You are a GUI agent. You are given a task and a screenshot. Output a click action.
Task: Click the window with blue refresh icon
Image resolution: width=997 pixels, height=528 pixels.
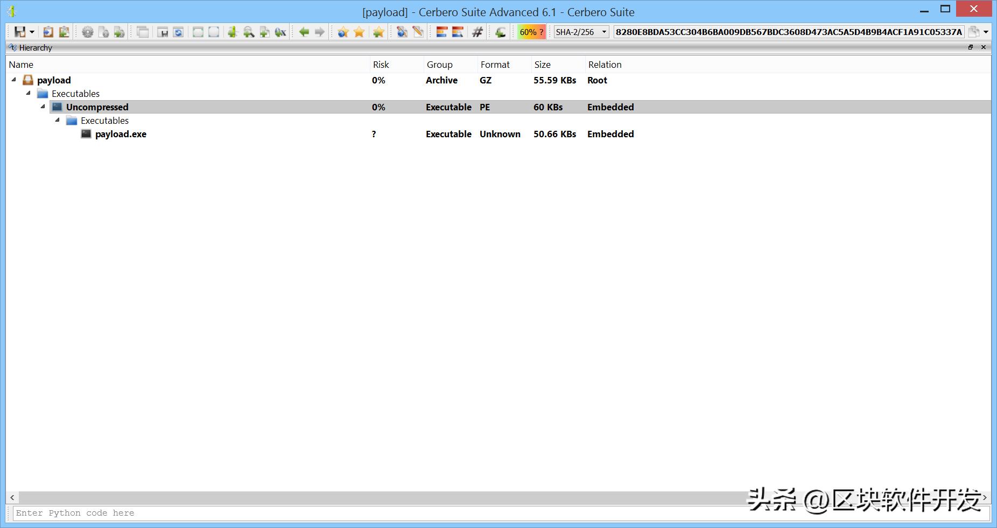point(178,32)
